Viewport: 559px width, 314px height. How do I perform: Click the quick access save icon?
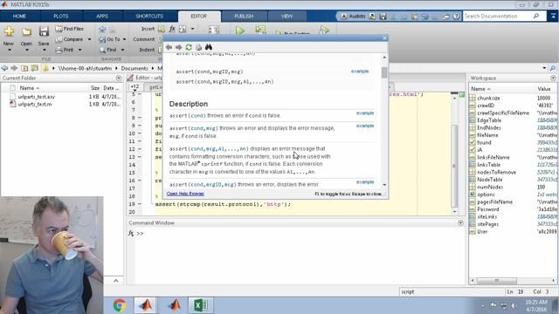383,17
